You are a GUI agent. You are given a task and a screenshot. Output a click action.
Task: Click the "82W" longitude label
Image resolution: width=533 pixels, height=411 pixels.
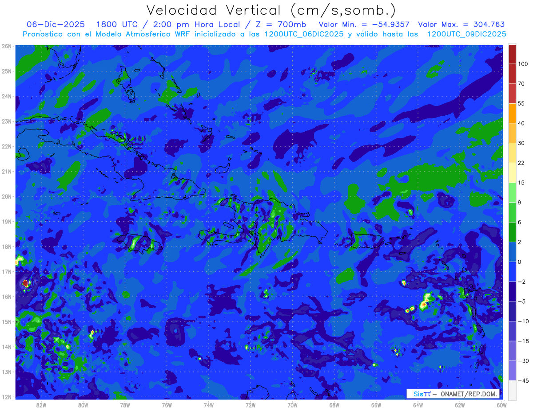tap(41, 404)
